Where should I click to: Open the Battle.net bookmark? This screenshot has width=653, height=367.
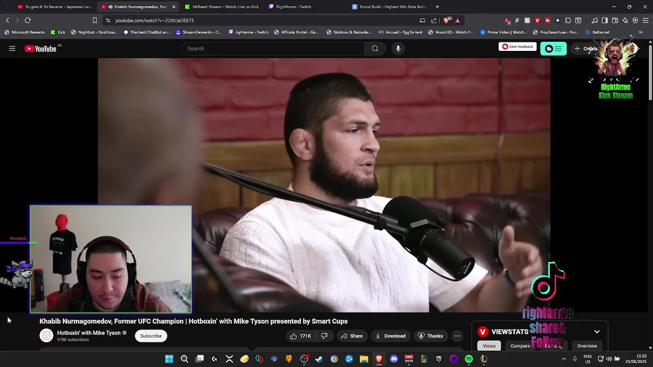tap(597, 32)
